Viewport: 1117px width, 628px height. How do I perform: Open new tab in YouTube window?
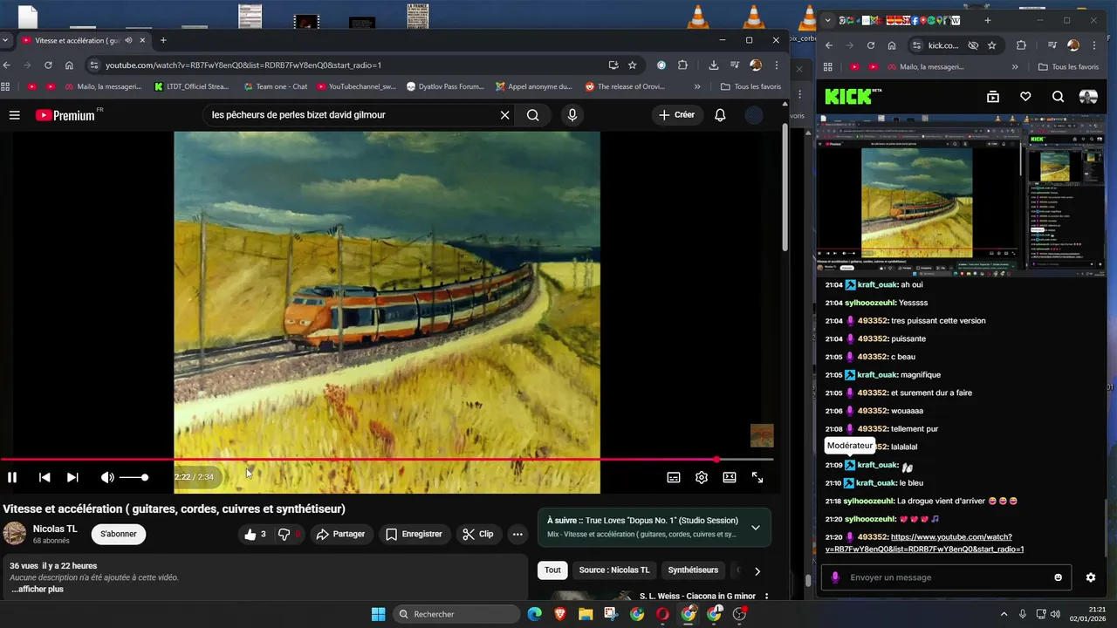162,40
